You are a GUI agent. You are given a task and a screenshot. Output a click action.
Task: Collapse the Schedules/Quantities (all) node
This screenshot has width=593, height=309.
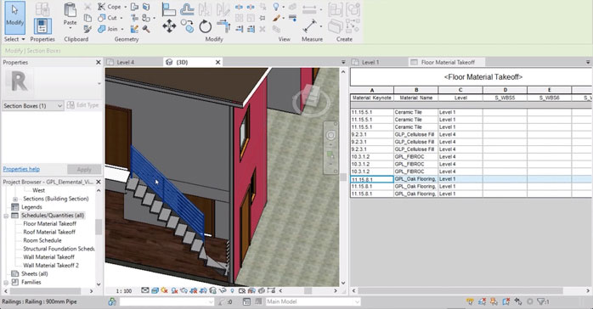pyautogui.click(x=6, y=216)
